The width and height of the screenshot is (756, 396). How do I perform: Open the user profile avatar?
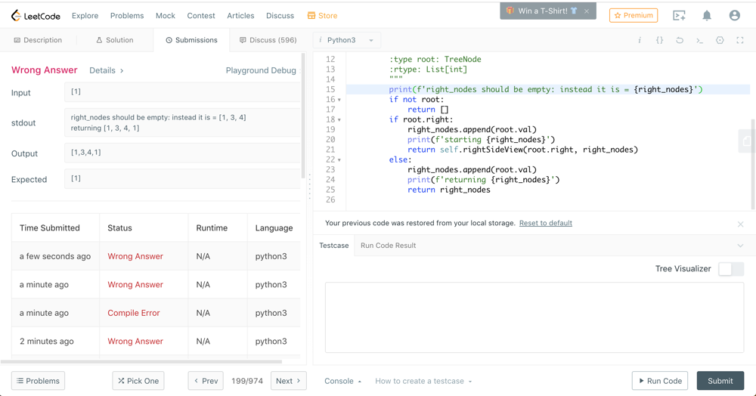[x=734, y=15]
